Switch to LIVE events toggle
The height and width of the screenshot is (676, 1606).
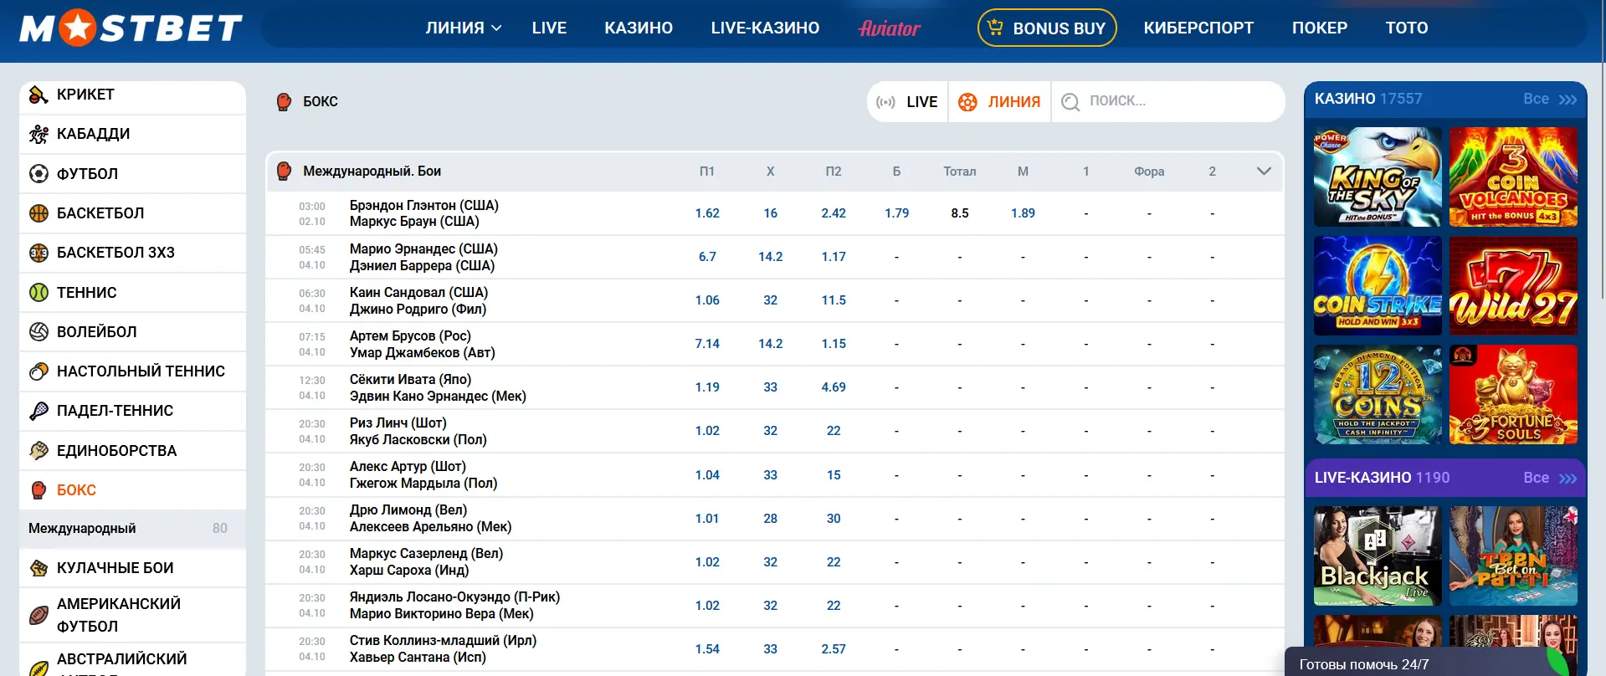pyautogui.click(x=908, y=102)
